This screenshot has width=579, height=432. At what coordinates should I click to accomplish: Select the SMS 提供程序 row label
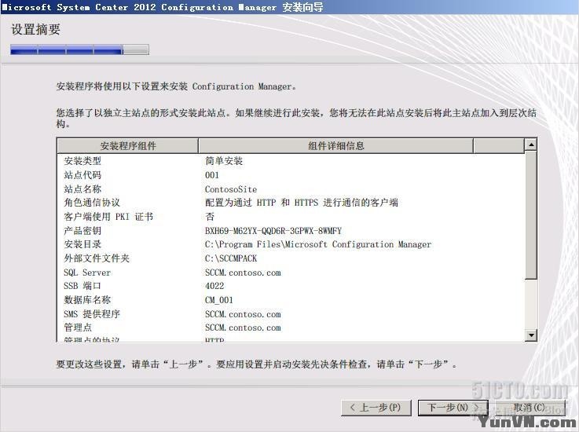(x=92, y=314)
